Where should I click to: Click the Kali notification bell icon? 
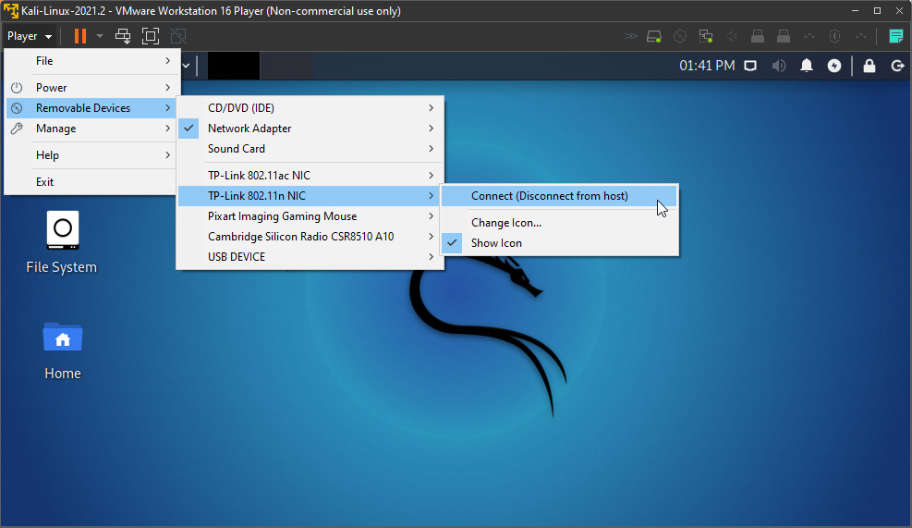click(807, 66)
